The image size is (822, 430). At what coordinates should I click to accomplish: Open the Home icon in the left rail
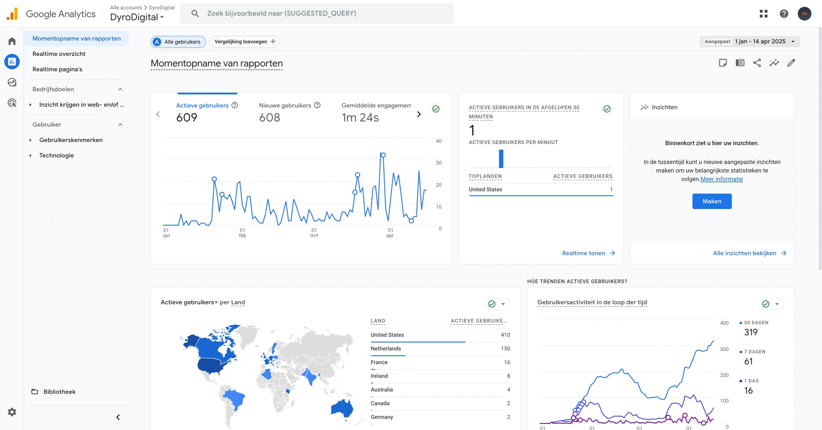click(12, 41)
